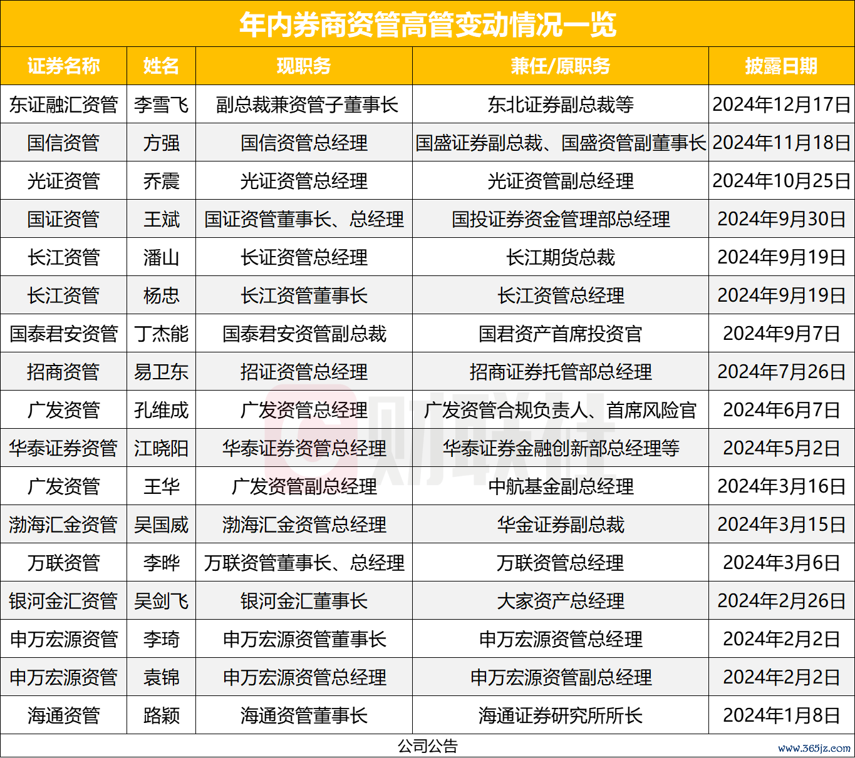Click the date 2024年9月30日
855x758 pixels.
coord(781,219)
